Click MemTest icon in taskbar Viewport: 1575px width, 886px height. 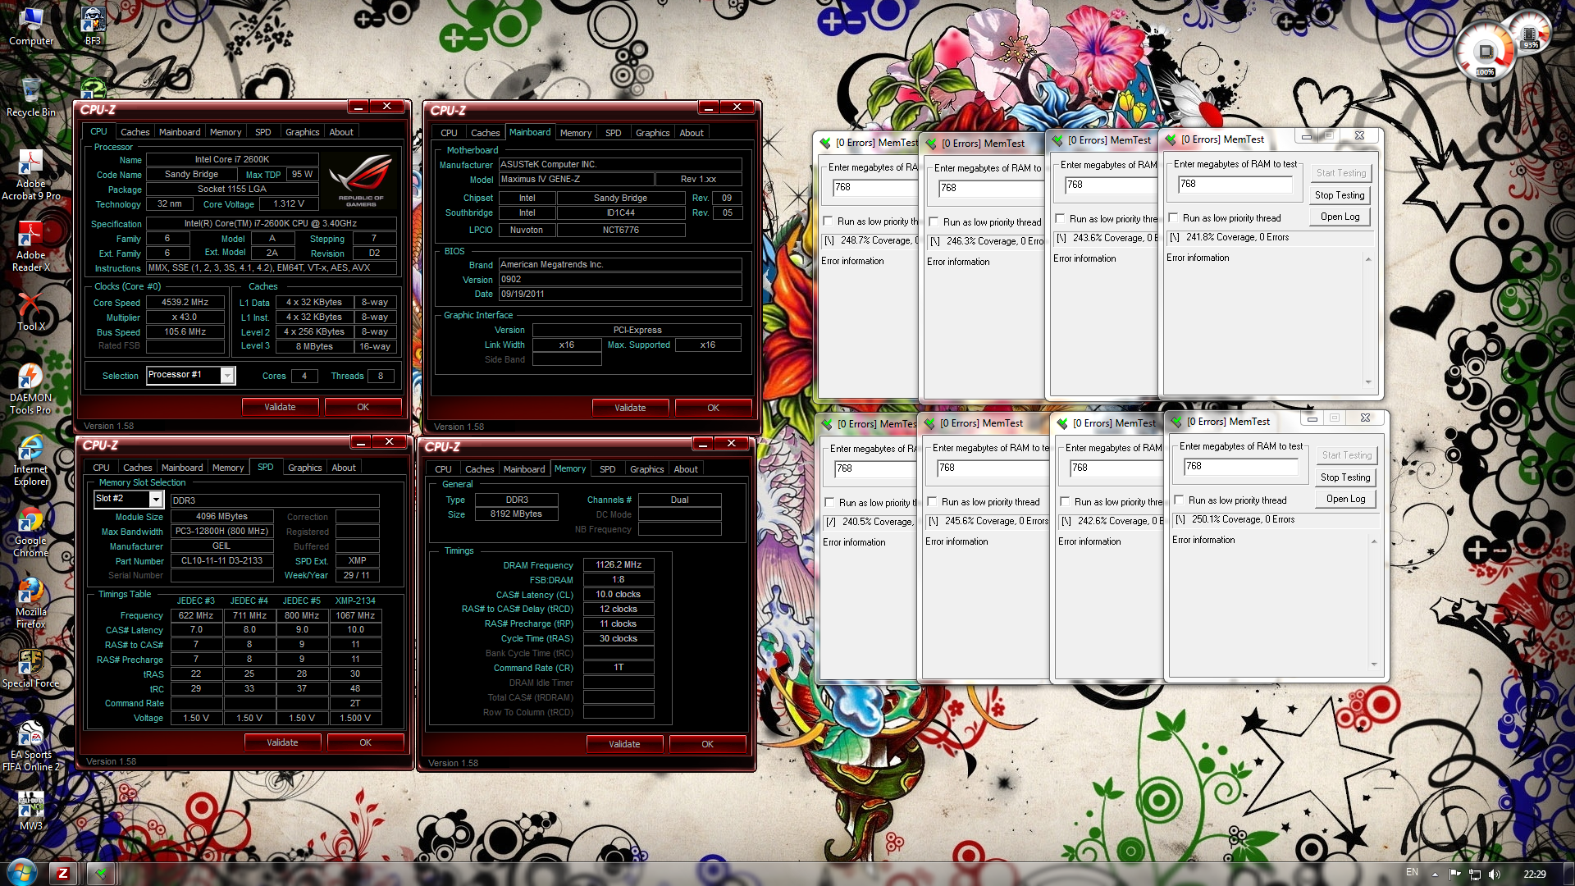coord(101,873)
